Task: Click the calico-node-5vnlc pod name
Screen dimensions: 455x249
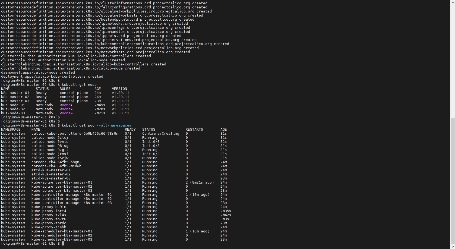Action: coord(50,142)
